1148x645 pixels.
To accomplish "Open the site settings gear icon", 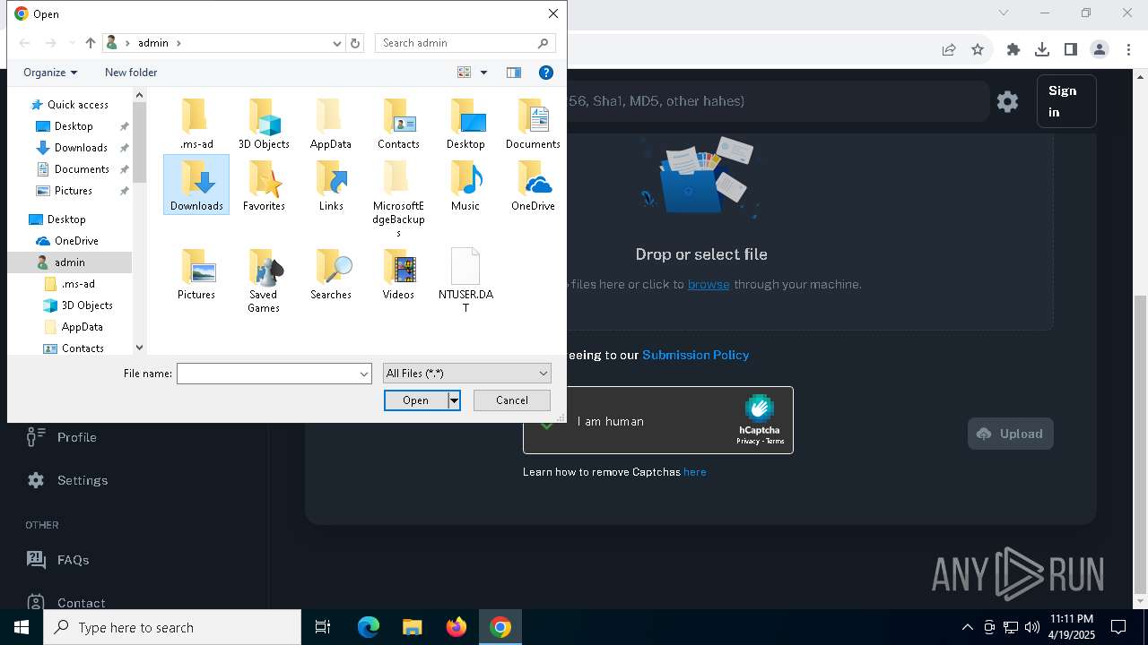I will pyautogui.click(x=1007, y=101).
